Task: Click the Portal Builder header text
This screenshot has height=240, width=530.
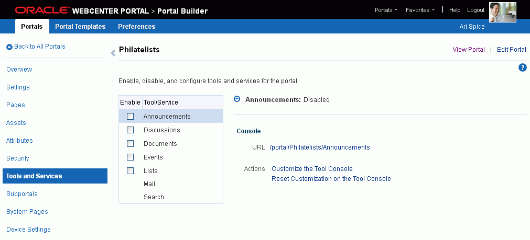Action: pyautogui.click(x=182, y=11)
